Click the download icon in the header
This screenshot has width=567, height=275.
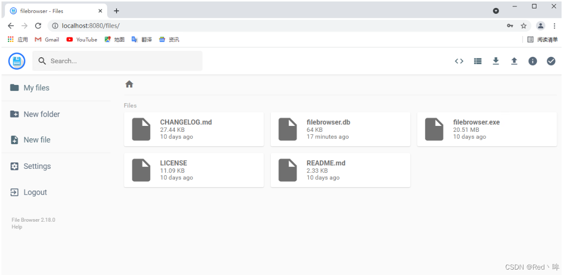[496, 61]
